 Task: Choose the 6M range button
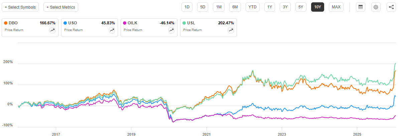click(x=235, y=7)
